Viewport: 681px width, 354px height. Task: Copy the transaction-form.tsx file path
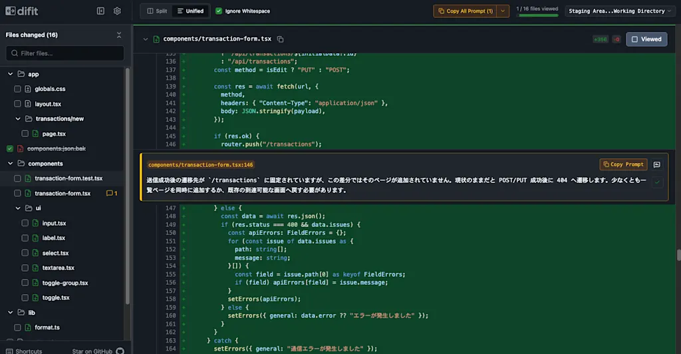pyautogui.click(x=281, y=39)
